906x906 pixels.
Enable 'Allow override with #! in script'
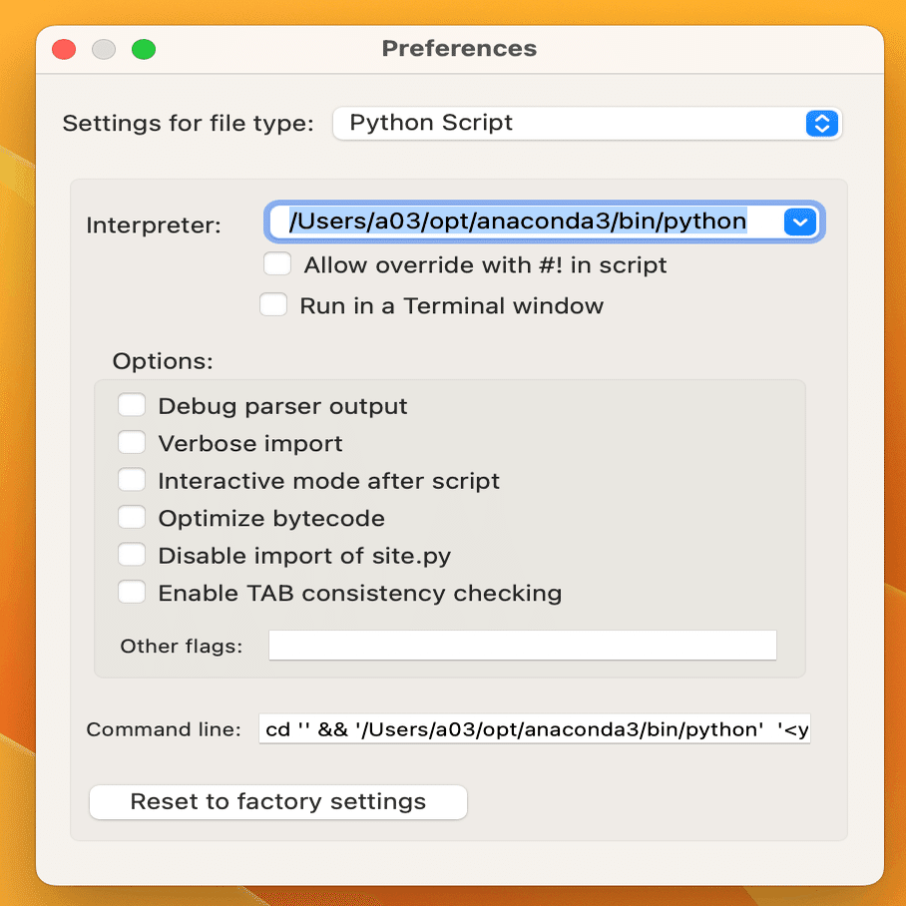(279, 264)
